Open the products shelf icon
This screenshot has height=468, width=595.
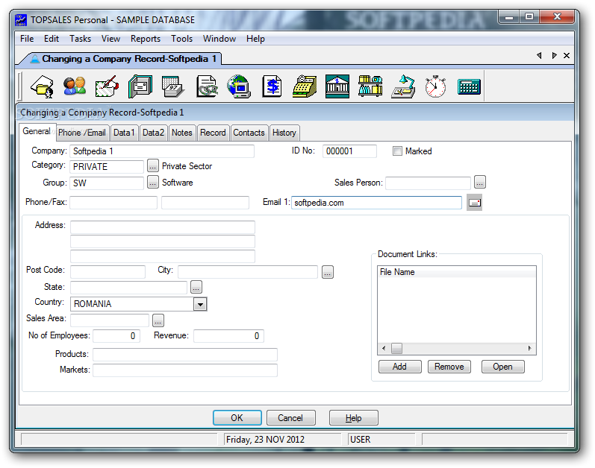click(x=370, y=86)
